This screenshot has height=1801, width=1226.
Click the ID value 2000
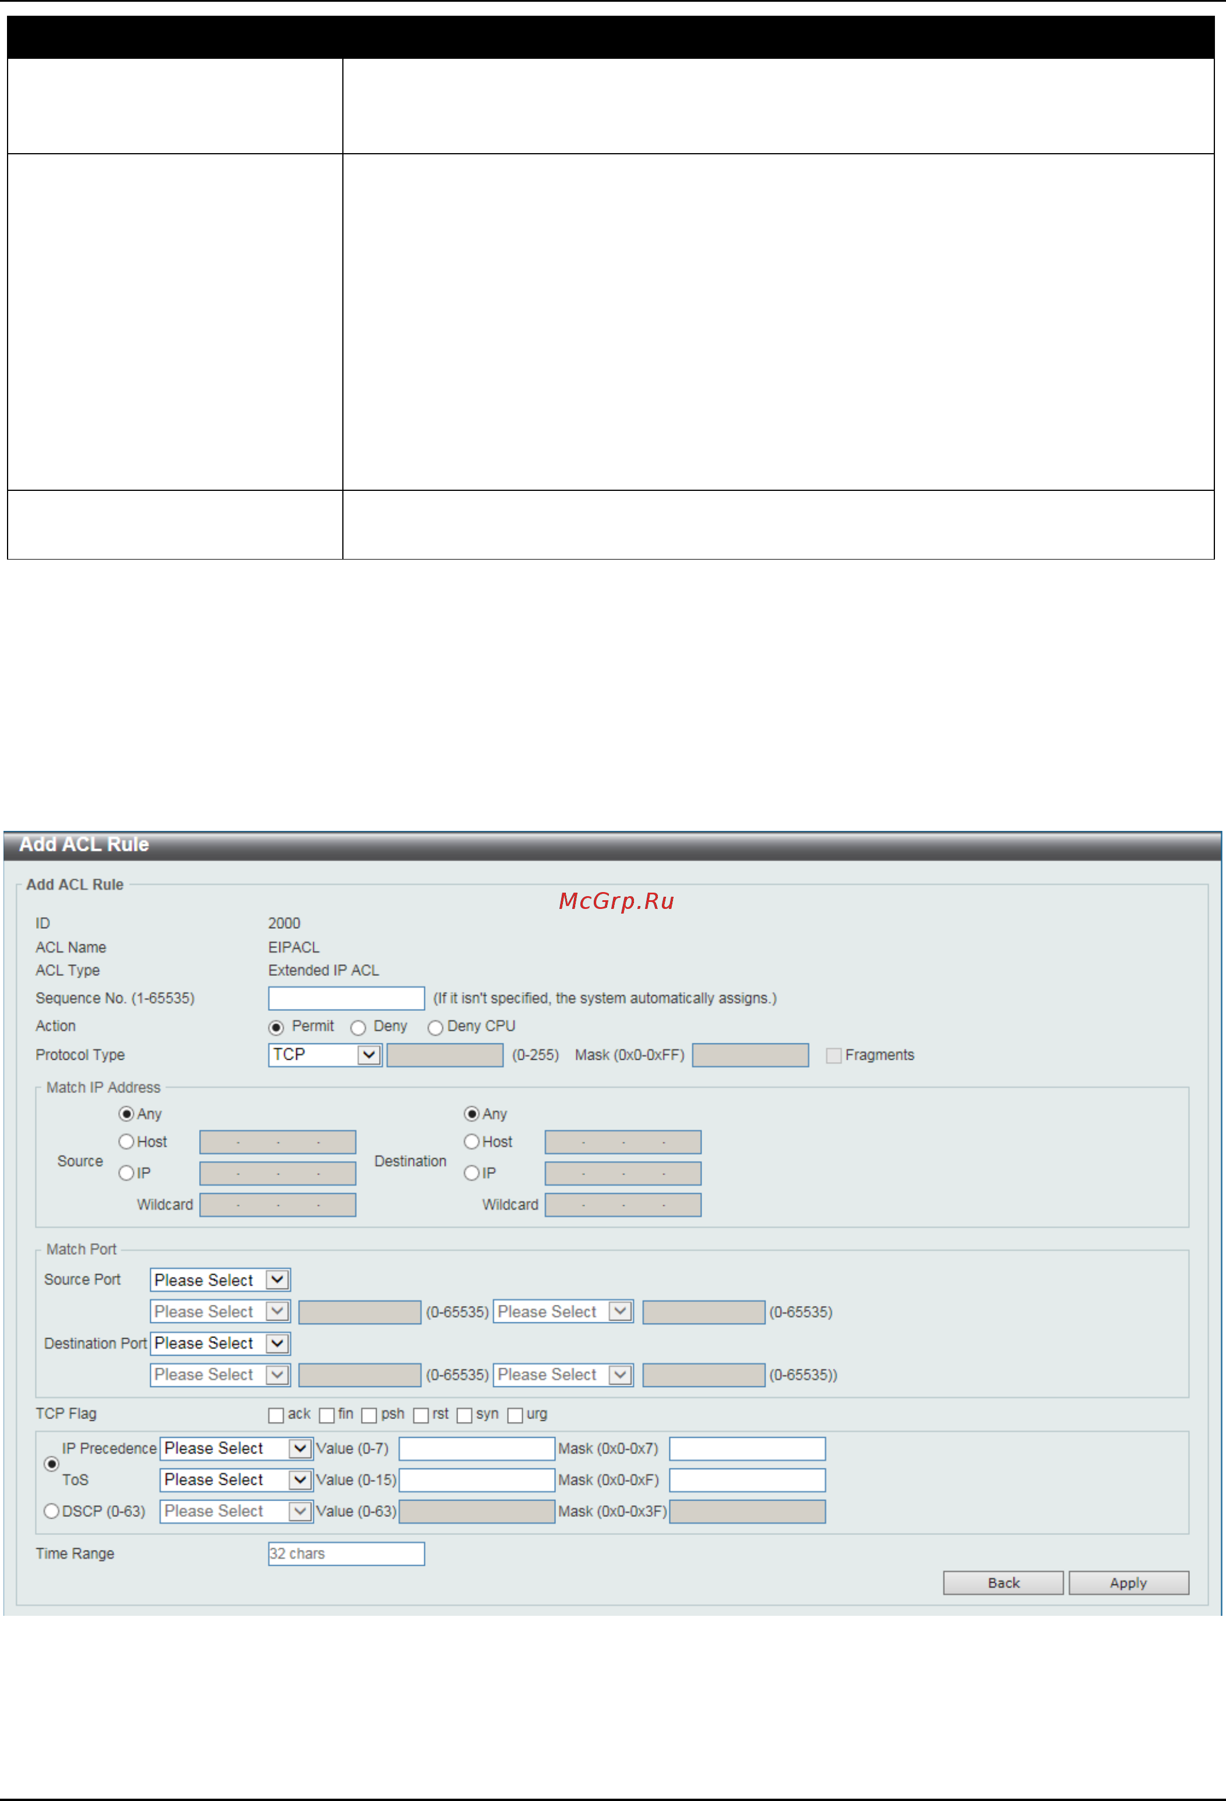point(284,923)
